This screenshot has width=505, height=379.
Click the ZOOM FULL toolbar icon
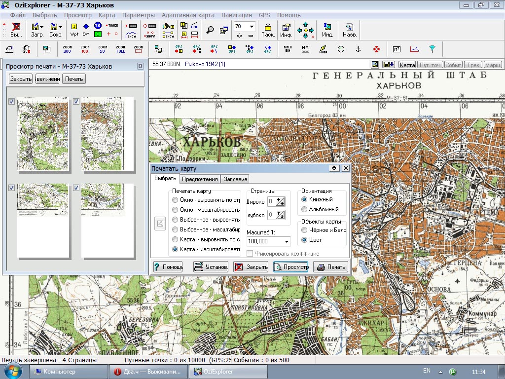(120, 49)
